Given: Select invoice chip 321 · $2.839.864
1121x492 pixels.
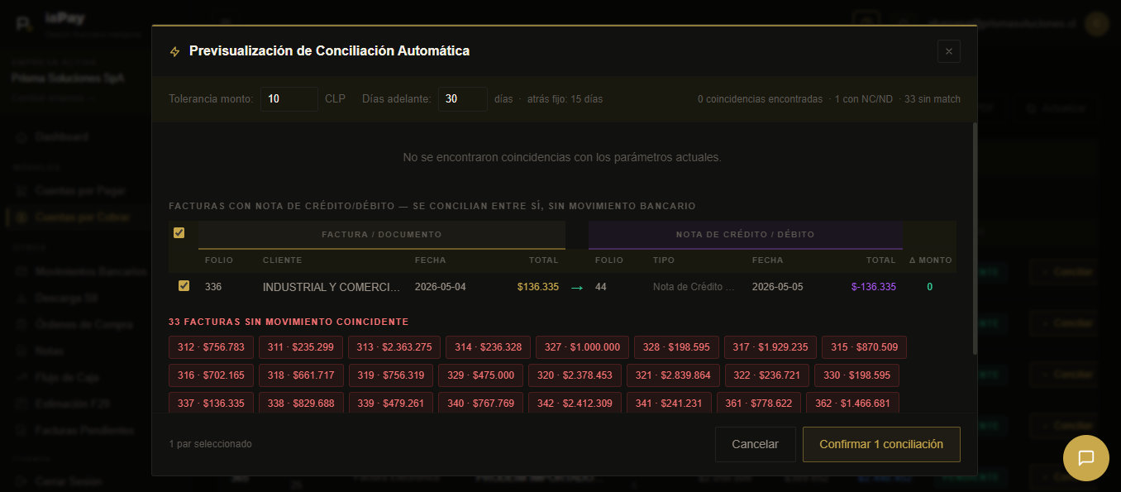Looking at the screenshot, I should 673,375.
